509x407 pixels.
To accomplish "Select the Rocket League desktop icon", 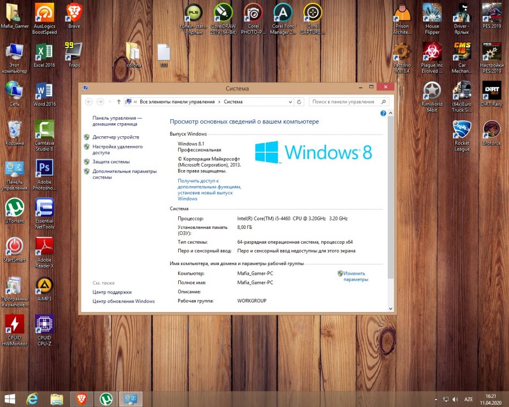I will [462, 130].
